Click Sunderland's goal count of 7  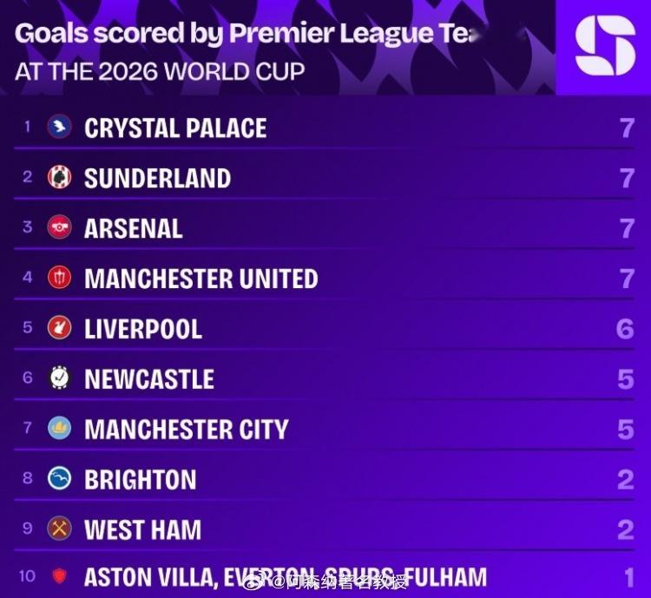[x=628, y=178]
